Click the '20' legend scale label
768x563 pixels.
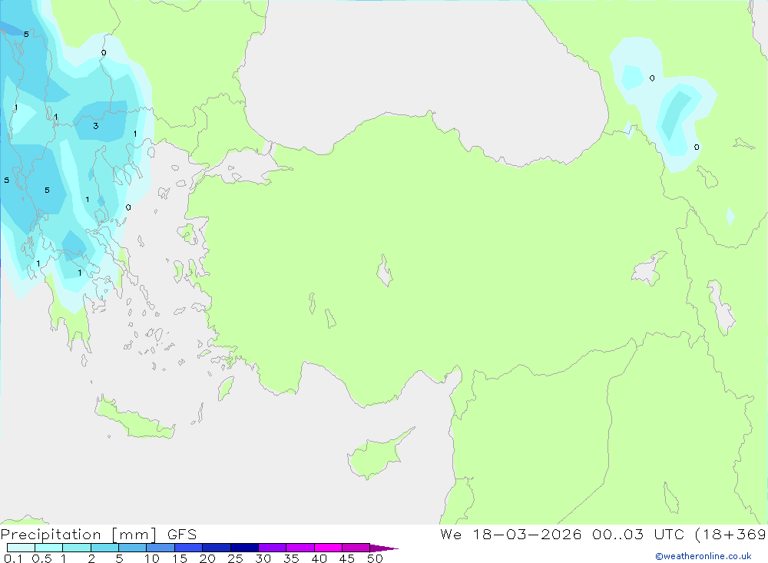[207, 558]
